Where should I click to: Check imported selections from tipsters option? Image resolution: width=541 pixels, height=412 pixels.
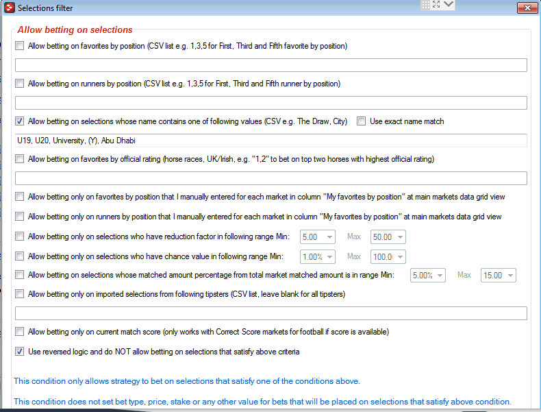(20, 293)
